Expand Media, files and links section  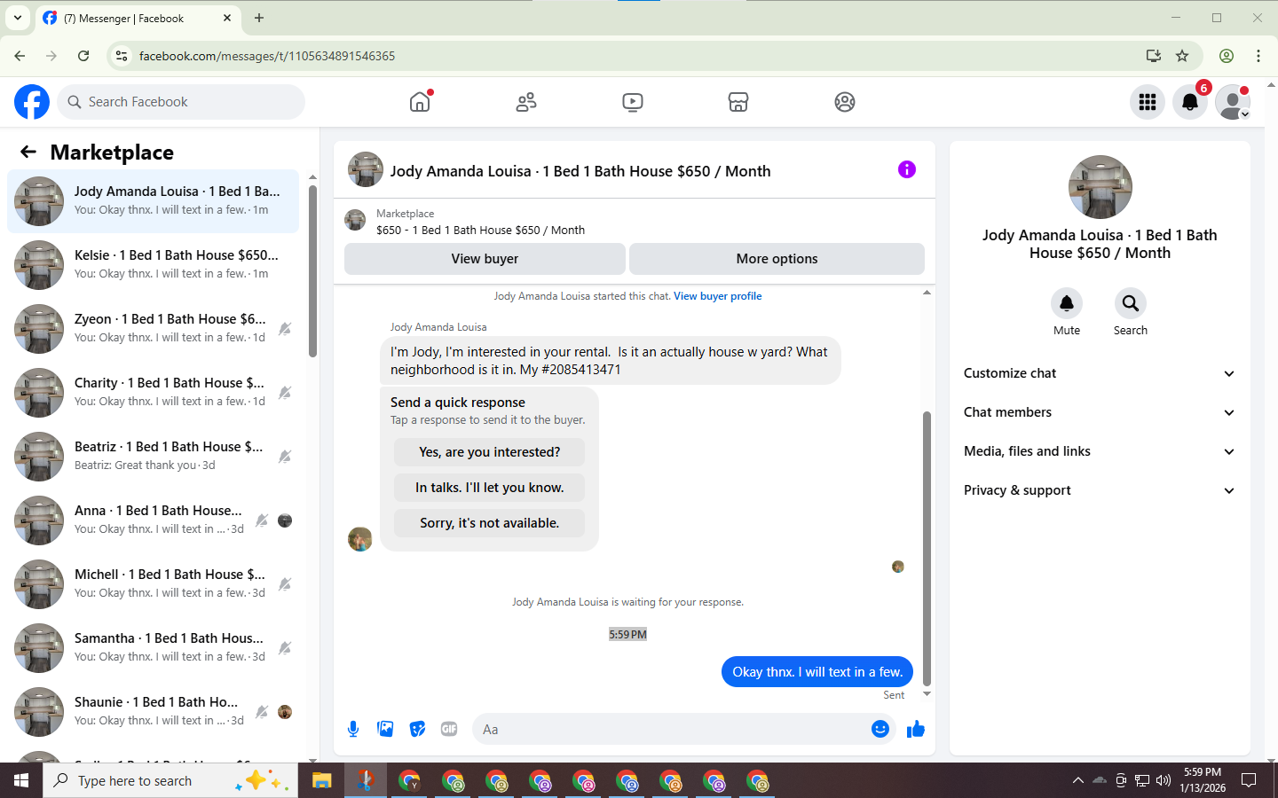click(1100, 451)
